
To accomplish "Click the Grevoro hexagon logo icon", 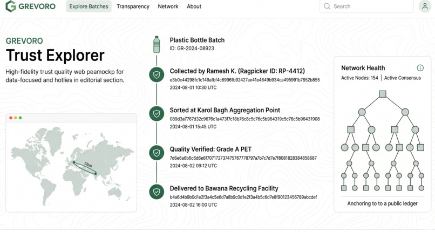I will (11, 6).
